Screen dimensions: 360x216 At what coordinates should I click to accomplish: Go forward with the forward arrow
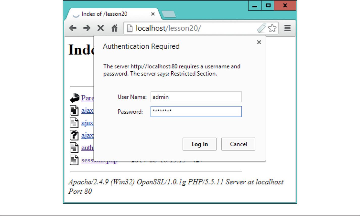(87, 28)
